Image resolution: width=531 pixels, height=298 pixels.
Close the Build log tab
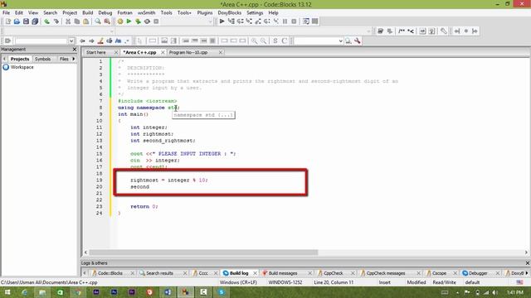[x=255, y=273]
